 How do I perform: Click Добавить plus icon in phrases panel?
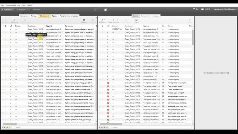[x=103, y=20]
